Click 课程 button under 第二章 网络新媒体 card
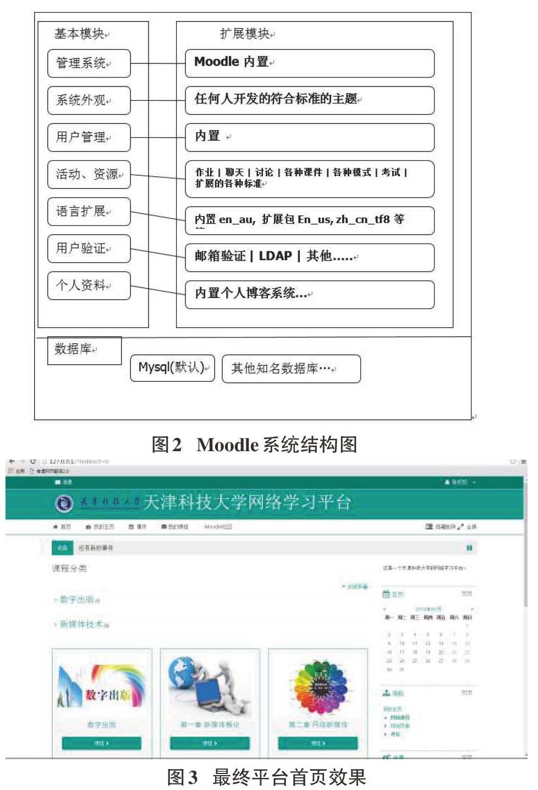The height and width of the screenshot is (790, 538). coord(317,743)
